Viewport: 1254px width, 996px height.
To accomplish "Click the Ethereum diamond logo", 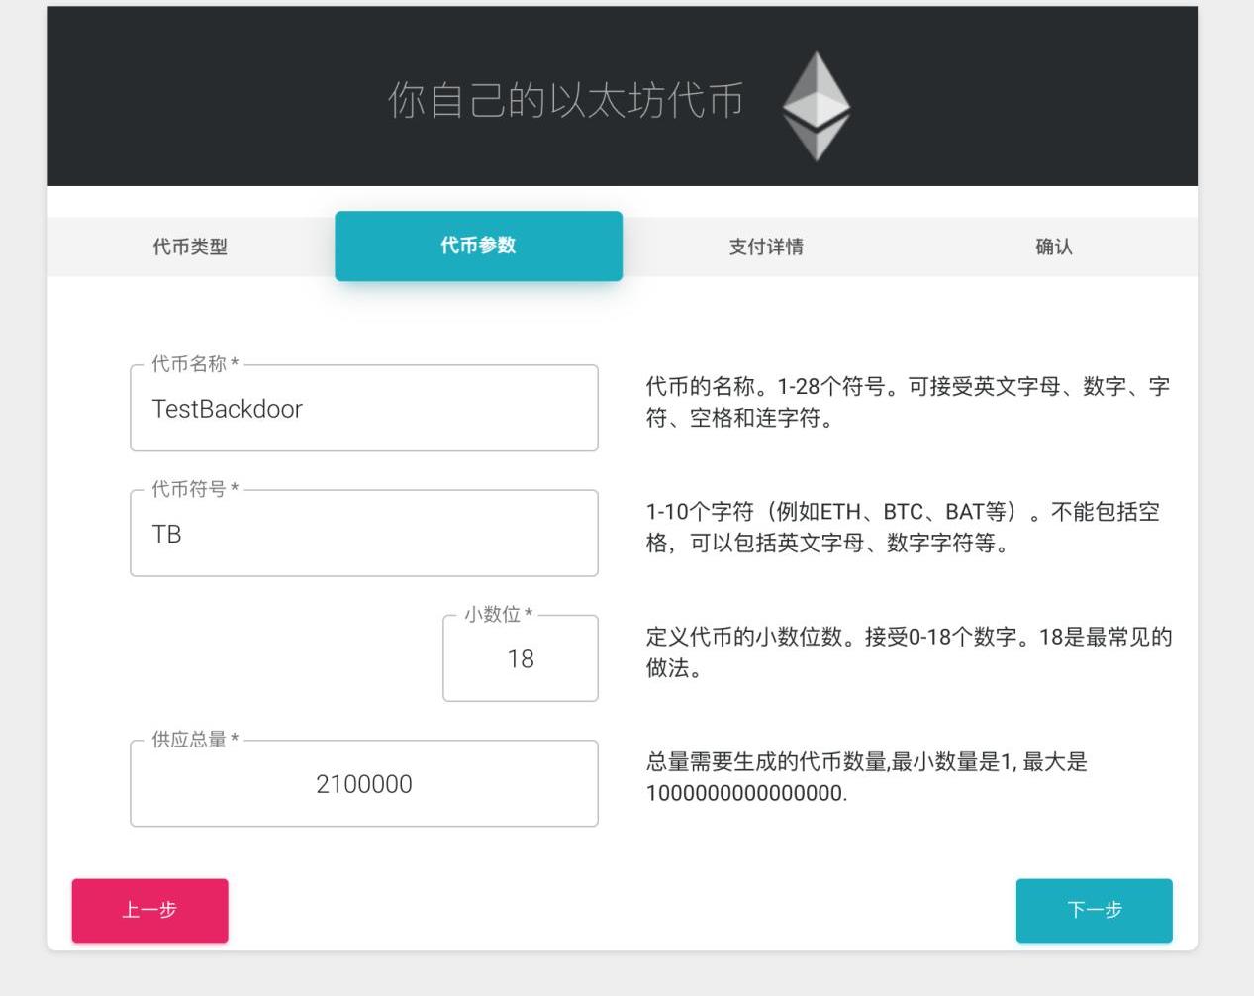I will pyautogui.click(x=816, y=106).
